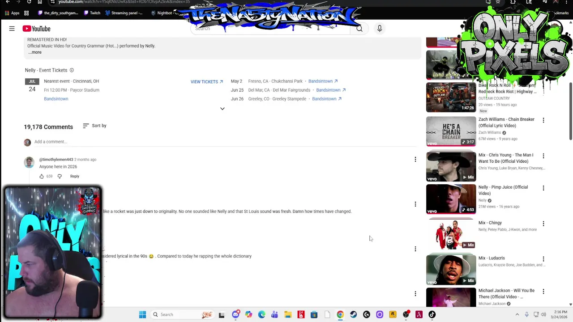Open the Bandsintown link for the Fresno event

pos(323,81)
